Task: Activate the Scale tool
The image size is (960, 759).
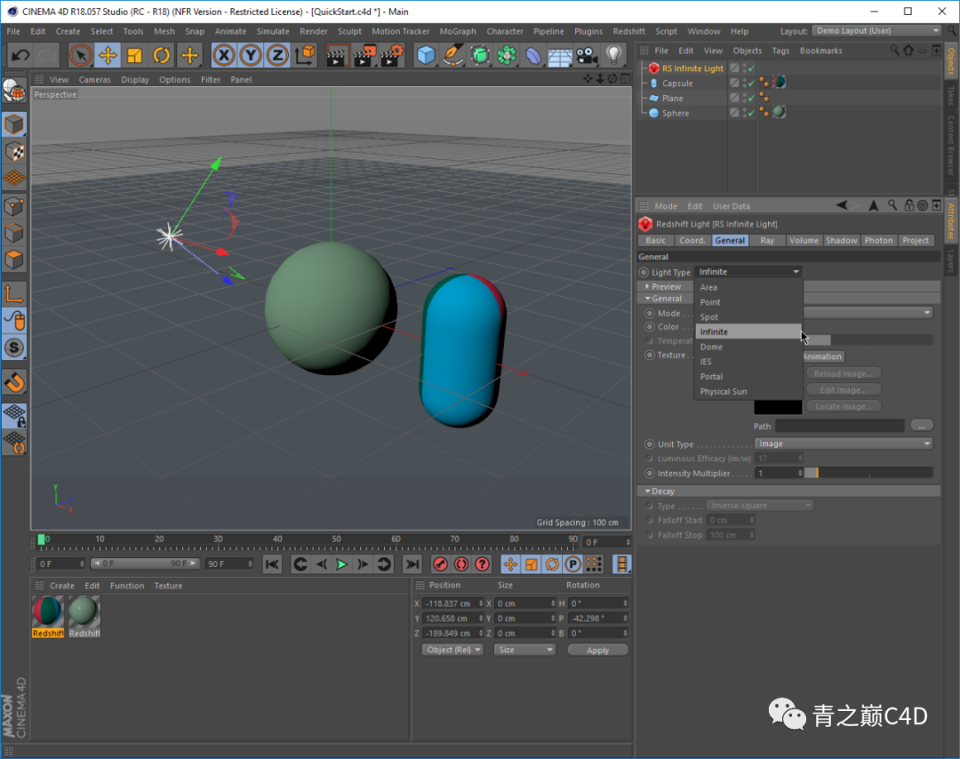Action: [134, 56]
